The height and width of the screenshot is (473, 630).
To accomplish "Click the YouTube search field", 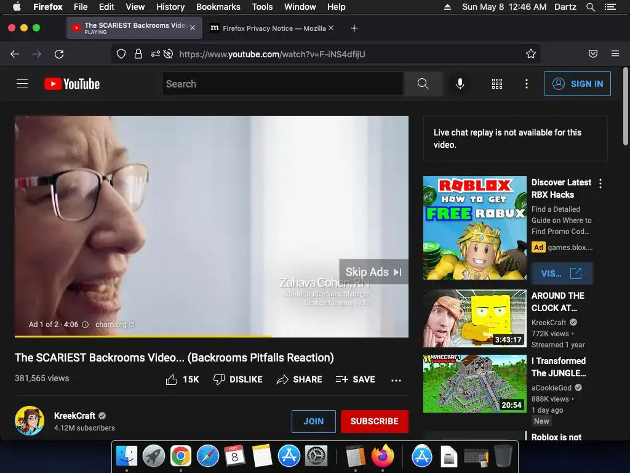I will coord(283,84).
